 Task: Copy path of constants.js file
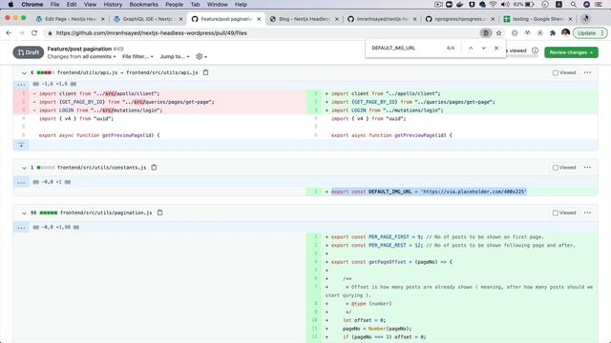[154, 168]
